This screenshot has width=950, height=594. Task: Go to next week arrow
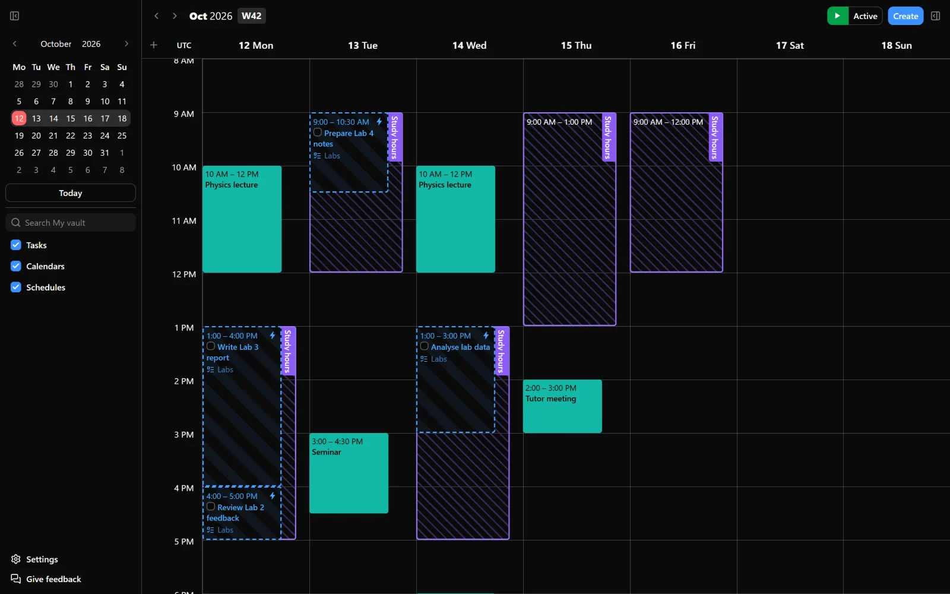pyautogui.click(x=175, y=16)
